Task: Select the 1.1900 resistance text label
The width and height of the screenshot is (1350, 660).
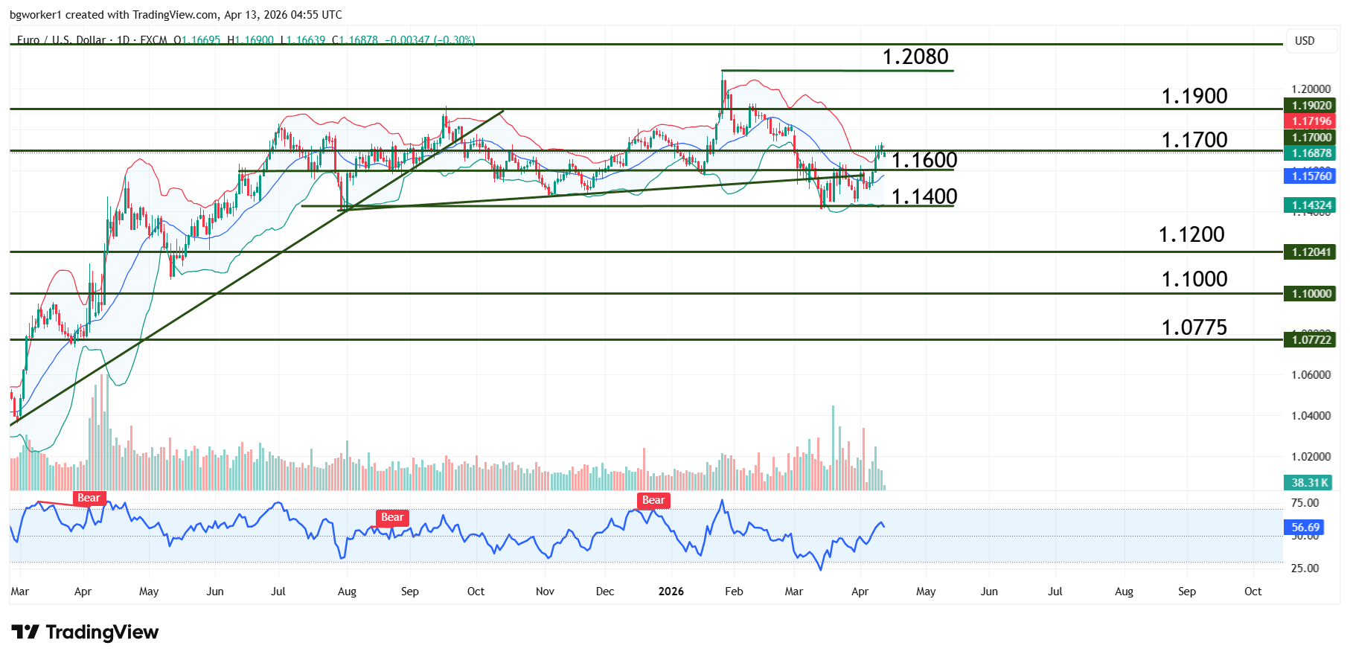Action: [x=1194, y=96]
